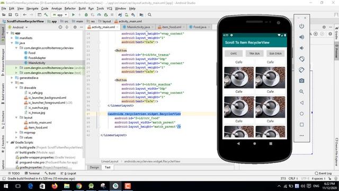Click the Debug app bug icon

coord(86,15)
